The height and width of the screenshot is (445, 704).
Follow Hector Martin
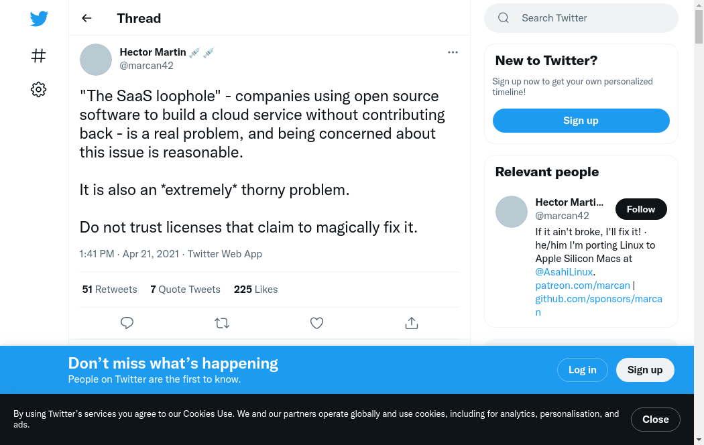point(640,209)
